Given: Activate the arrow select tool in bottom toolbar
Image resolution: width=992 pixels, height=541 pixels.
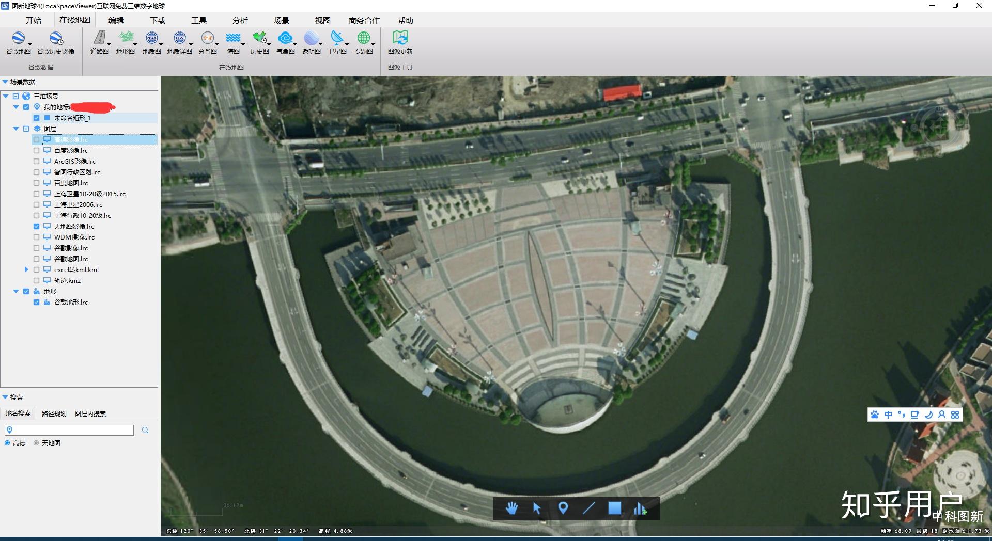Looking at the screenshot, I should (537, 508).
